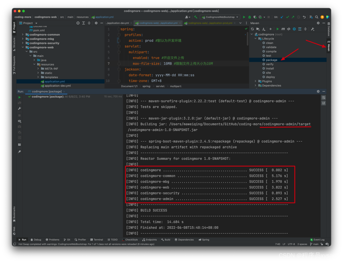Collapse all in Project panel toolbar
343x262 pixels.
coord(89,23)
